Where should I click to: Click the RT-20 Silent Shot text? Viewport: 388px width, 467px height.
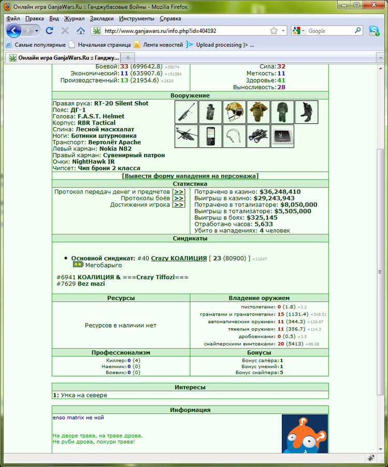coord(121,103)
